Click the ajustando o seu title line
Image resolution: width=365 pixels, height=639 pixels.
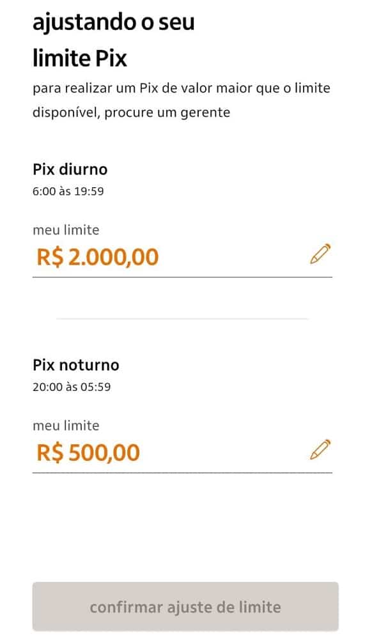113,22
